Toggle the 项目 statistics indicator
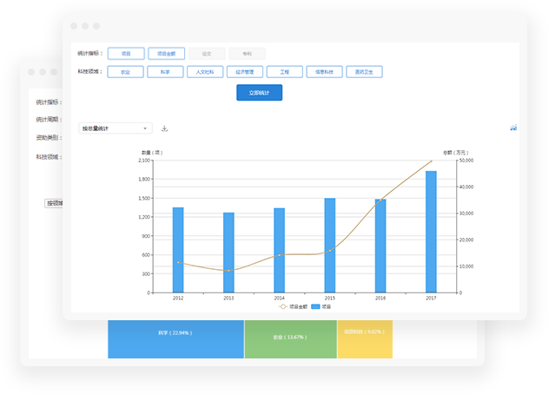The height and width of the screenshot is (394, 549). pos(126,54)
